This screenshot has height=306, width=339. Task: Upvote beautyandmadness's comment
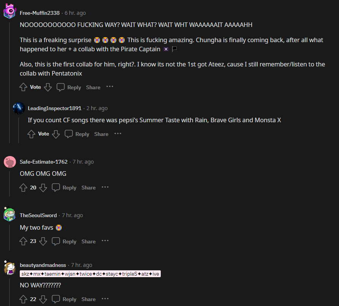click(24, 299)
